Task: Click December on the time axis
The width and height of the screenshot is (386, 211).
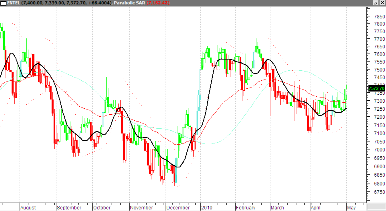Action: tap(178, 208)
